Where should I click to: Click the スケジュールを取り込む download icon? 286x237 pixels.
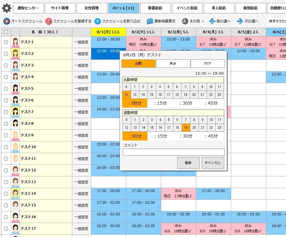tap(98, 21)
